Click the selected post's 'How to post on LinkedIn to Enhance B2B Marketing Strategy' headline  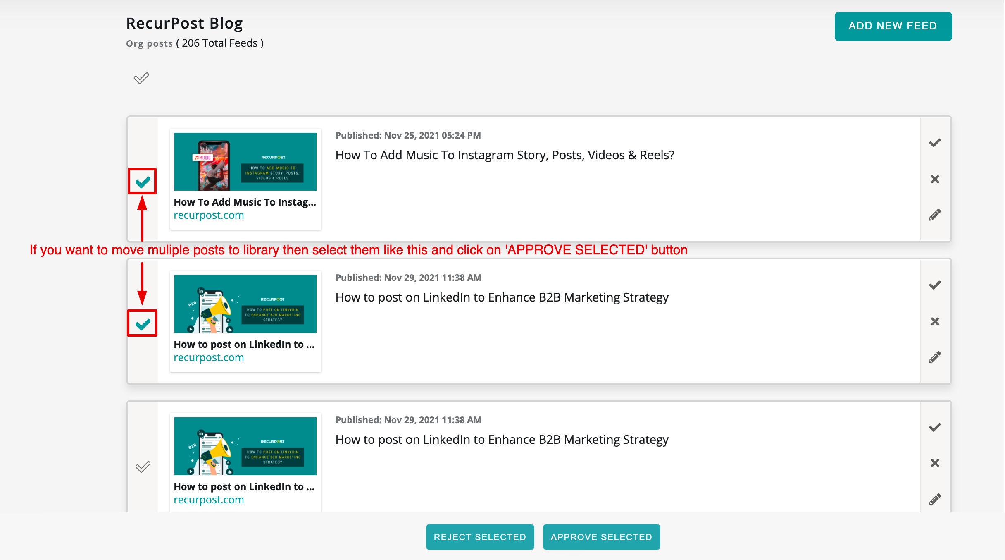502,297
